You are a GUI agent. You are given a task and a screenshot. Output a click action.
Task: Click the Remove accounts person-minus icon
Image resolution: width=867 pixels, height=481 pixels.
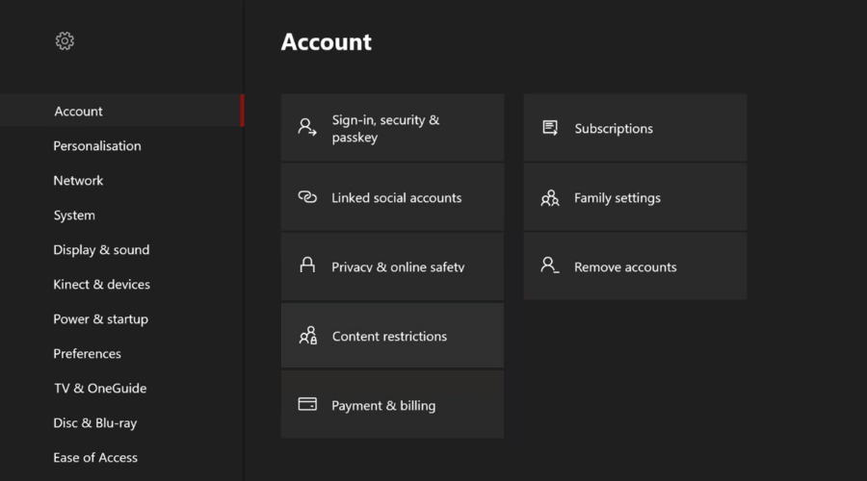coord(550,266)
